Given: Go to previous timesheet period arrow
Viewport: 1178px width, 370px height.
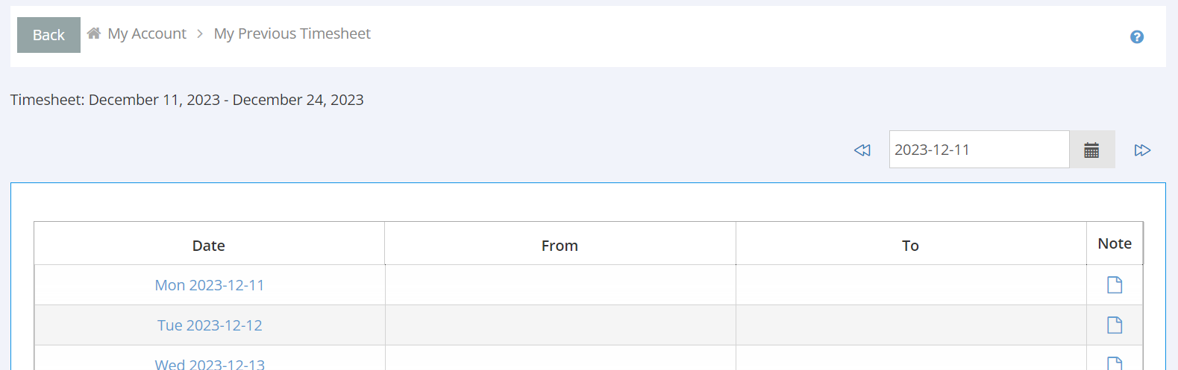Looking at the screenshot, I should (862, 150).
